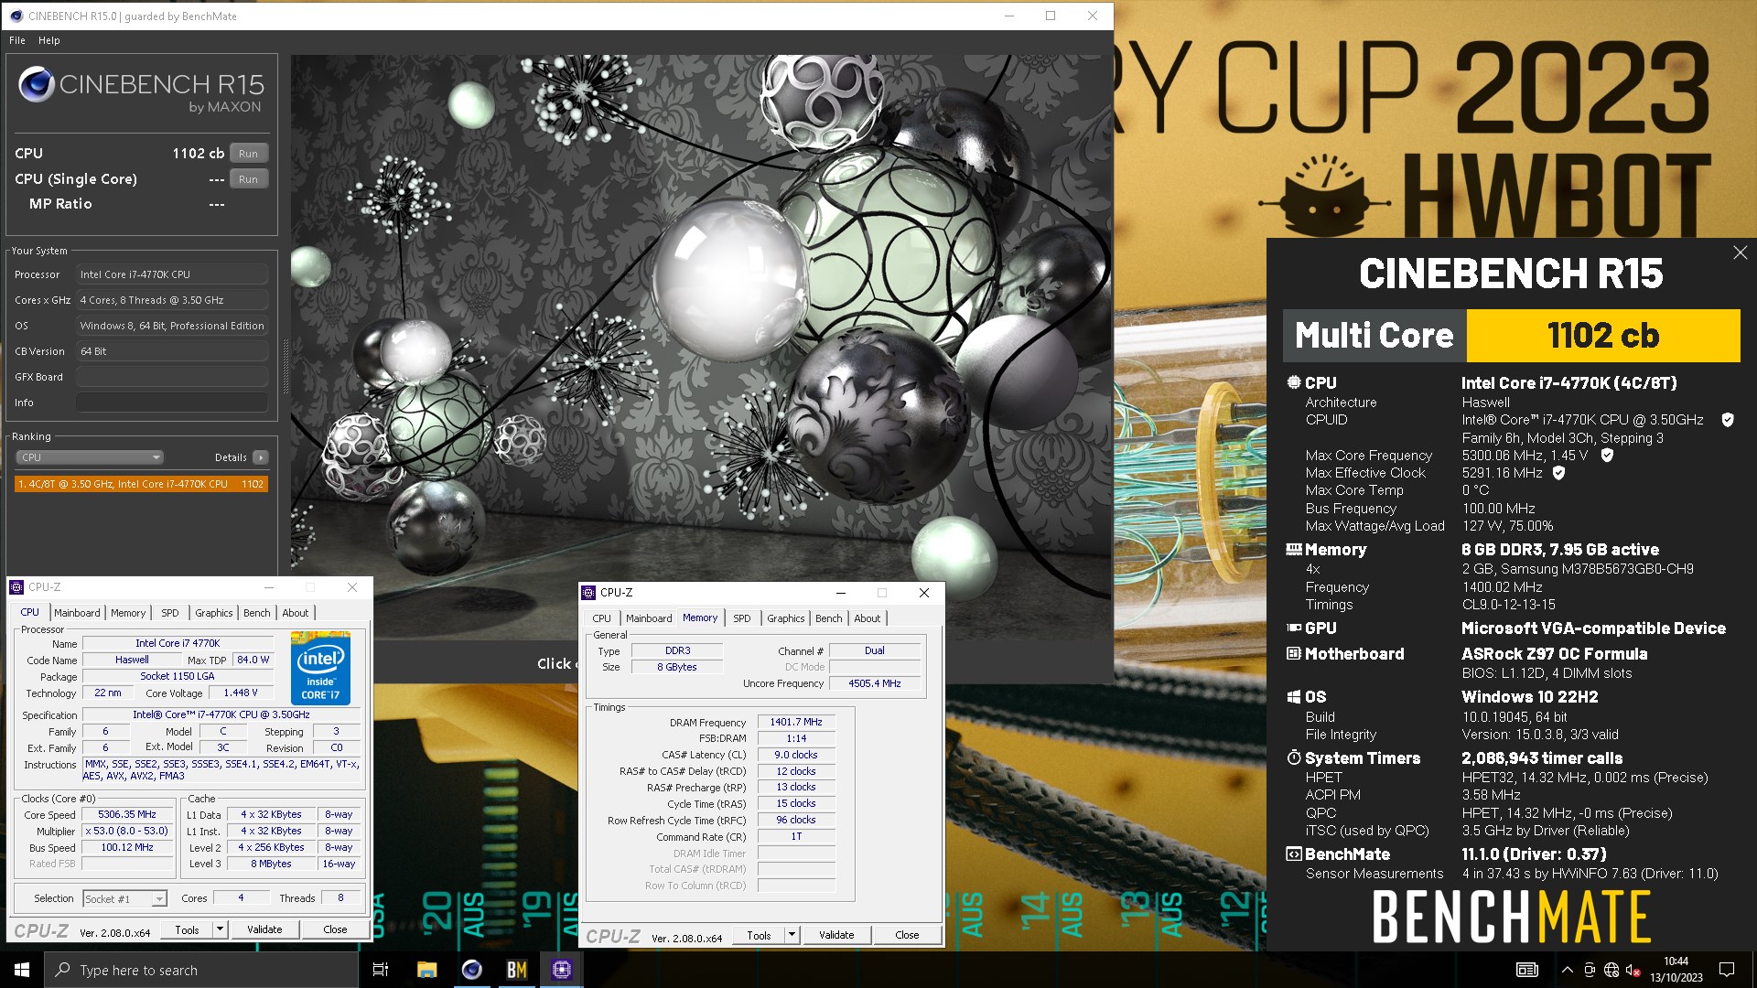1757x988 pixels.
Task: Open Graphics tab in right CPU-Z window
Action: (786, 618)
